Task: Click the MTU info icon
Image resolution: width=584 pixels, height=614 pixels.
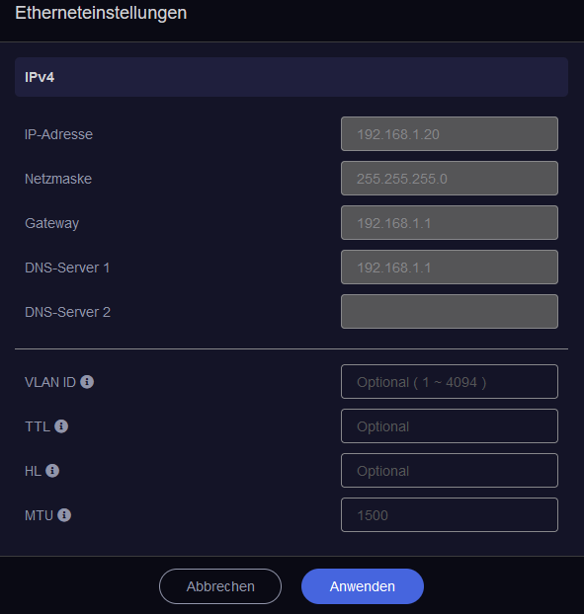Action: pos(64,515)
